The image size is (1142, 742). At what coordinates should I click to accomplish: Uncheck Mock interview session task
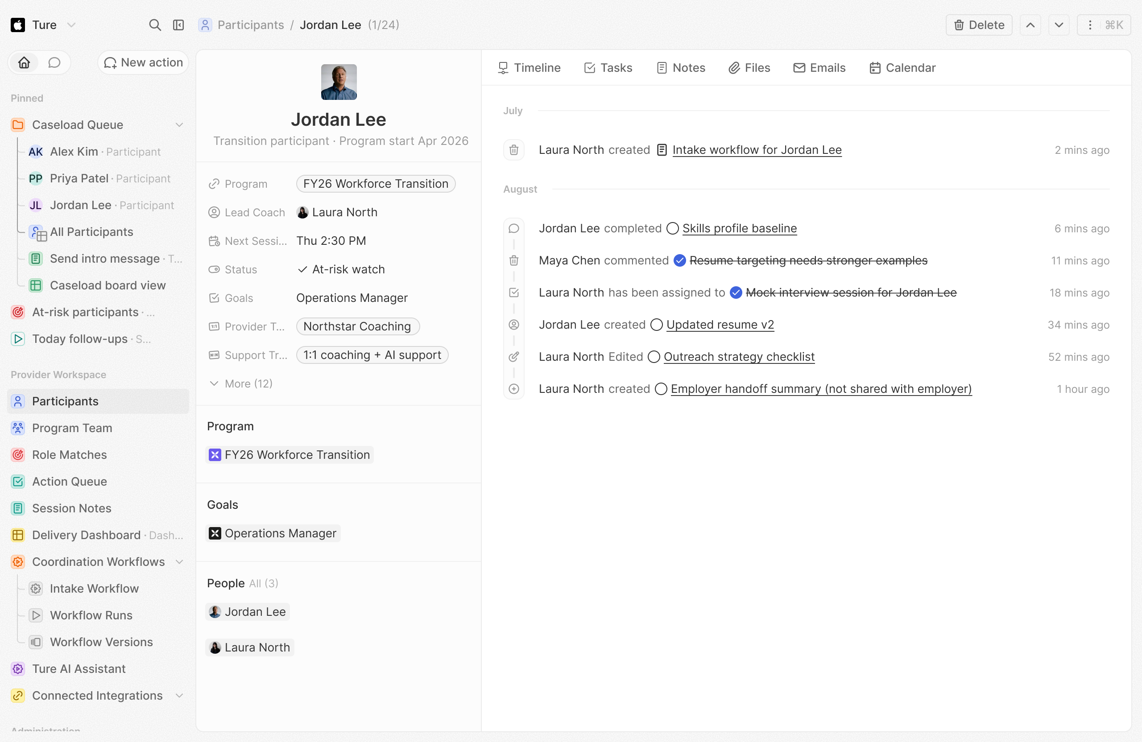[736, 293]
